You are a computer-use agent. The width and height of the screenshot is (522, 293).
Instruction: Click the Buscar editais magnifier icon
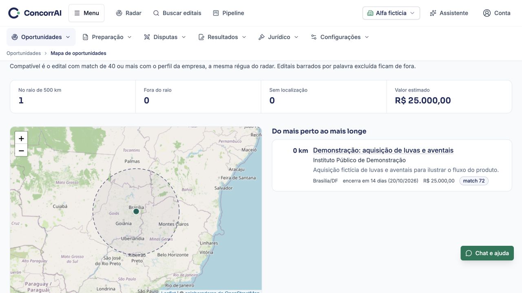pos(156,13)
